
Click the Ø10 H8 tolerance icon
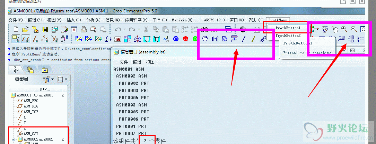tap(351, 39)
